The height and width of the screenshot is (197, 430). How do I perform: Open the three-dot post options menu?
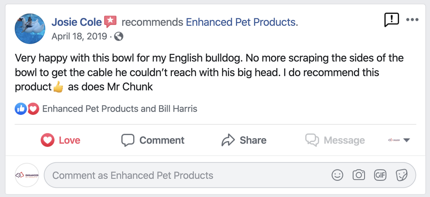[x=412, y=19]
